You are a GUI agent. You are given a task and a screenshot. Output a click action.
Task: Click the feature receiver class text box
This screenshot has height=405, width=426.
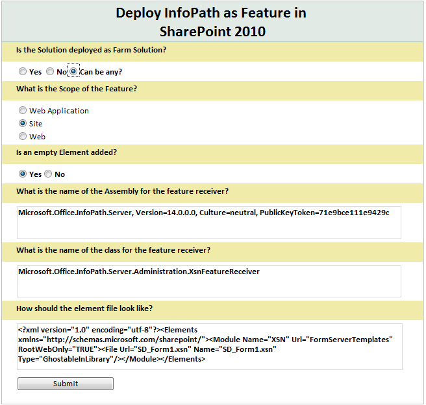pos(209,281)
